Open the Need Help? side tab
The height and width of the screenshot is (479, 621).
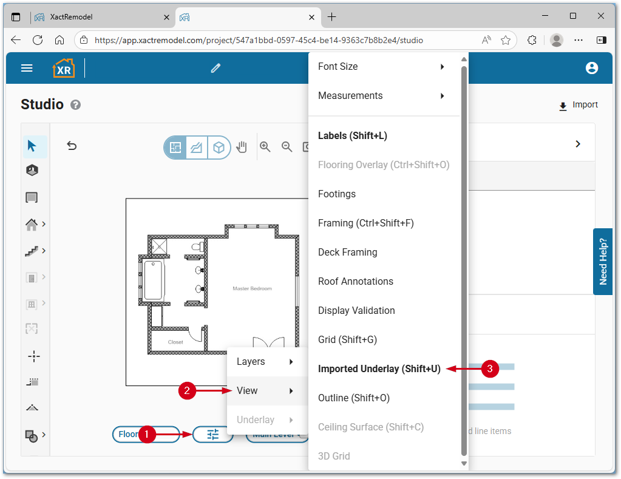tap(602, 262)
